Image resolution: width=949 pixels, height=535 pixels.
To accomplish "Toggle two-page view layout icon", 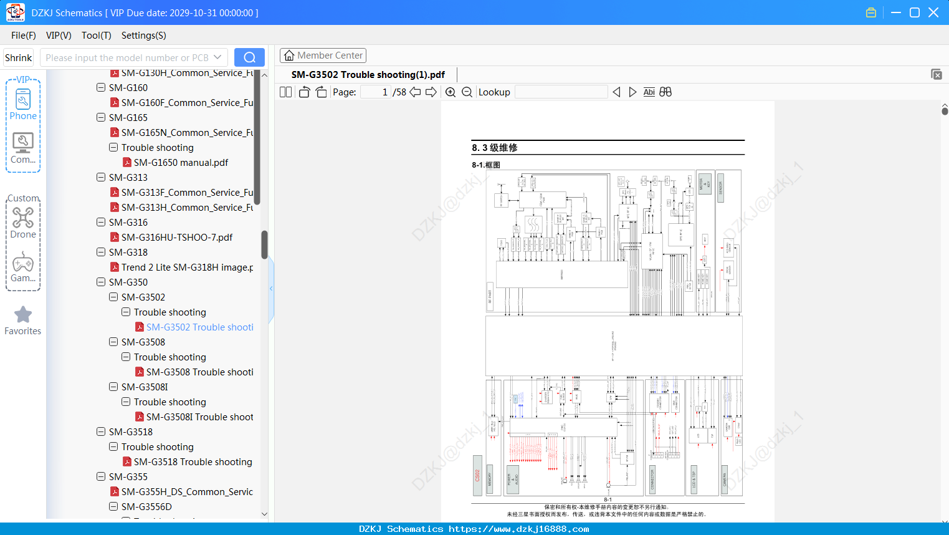I will (285, 92).
